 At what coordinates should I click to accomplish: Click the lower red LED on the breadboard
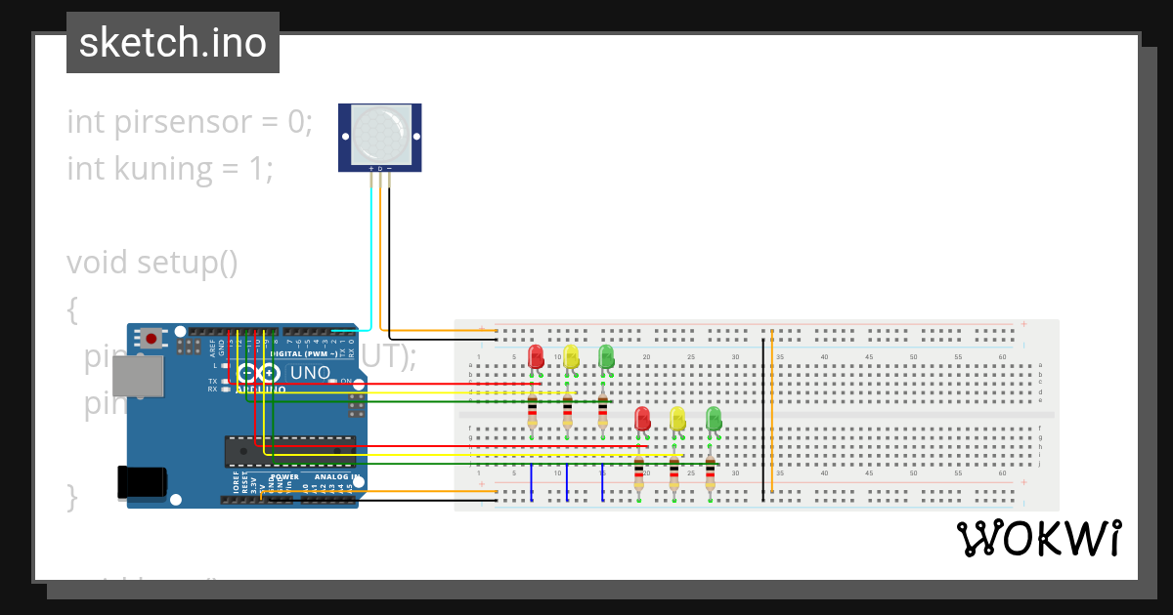click(x=643, y=418)
